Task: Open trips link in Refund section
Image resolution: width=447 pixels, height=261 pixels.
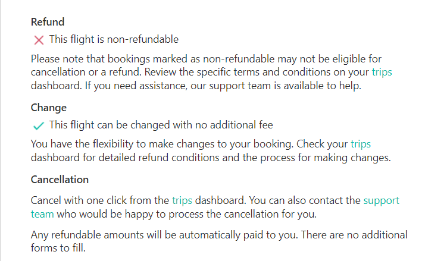Action: coord(382,73)
